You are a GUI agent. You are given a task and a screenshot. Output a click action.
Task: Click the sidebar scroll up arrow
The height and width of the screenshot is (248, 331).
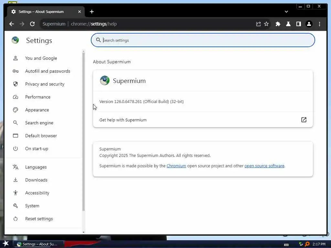click(x=83, y=51)
